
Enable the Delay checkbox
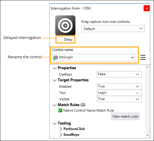coord(60,39)
